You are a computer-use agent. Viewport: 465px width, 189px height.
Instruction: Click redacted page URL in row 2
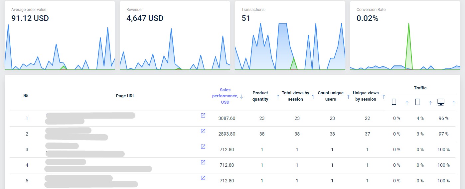point(77,134)
